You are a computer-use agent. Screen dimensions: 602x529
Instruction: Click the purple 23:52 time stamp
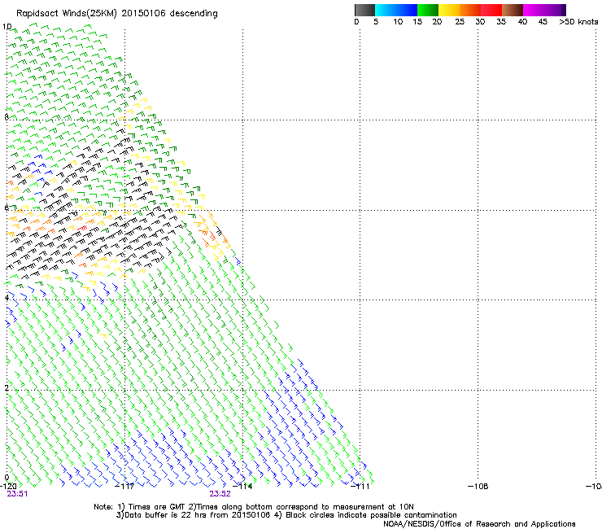(x=220, y=494)
